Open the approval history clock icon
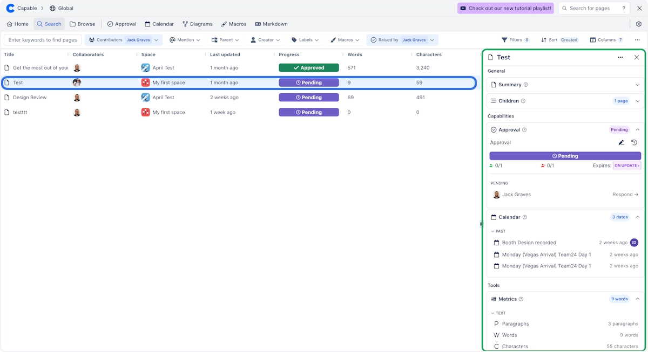 pyautogui.click(x=634, y=143)
